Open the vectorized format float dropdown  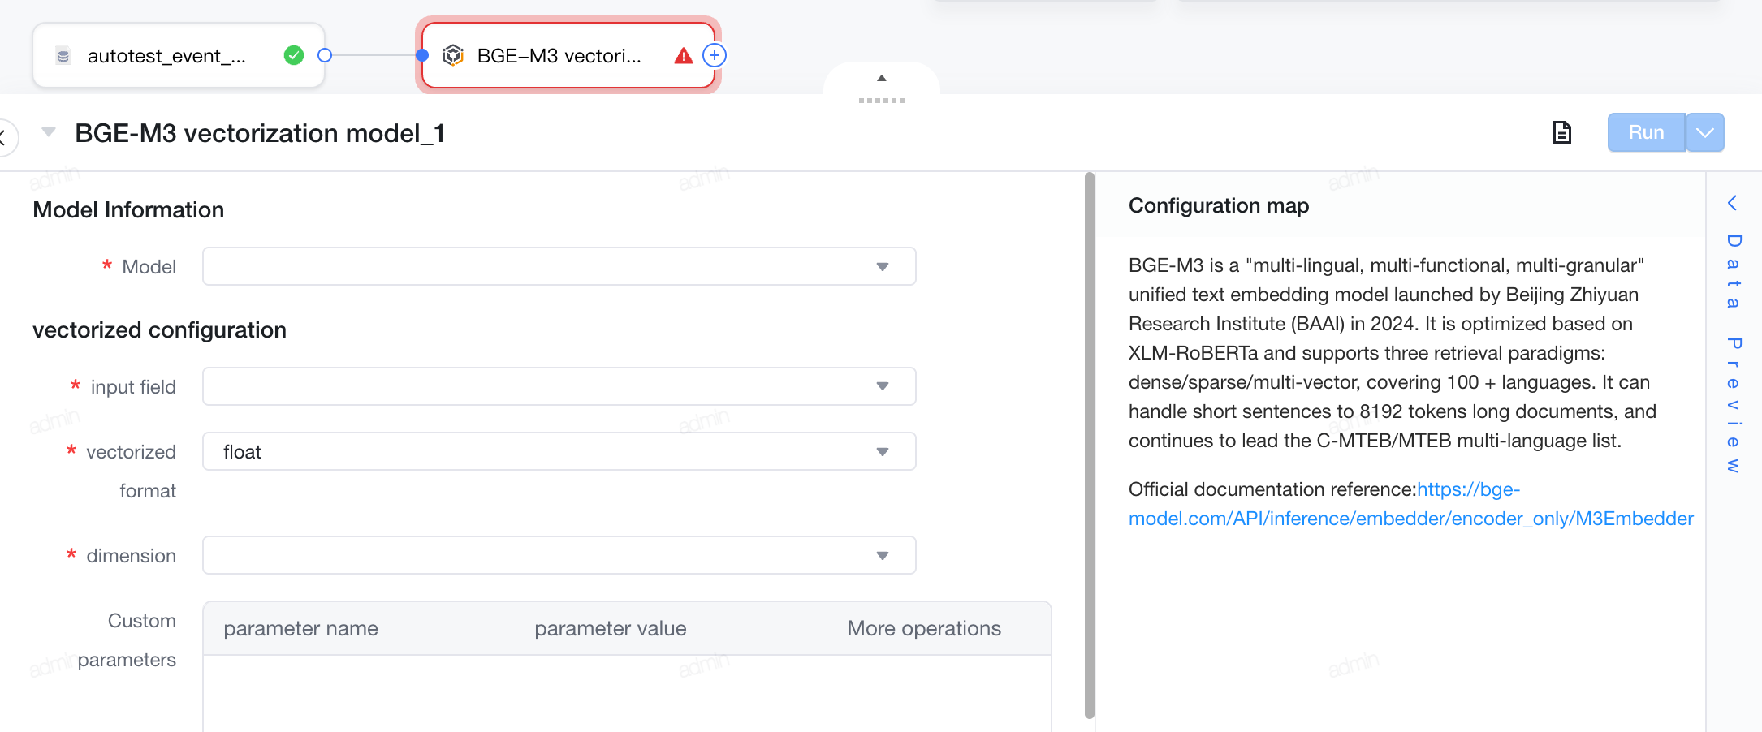tap(559, 451)
